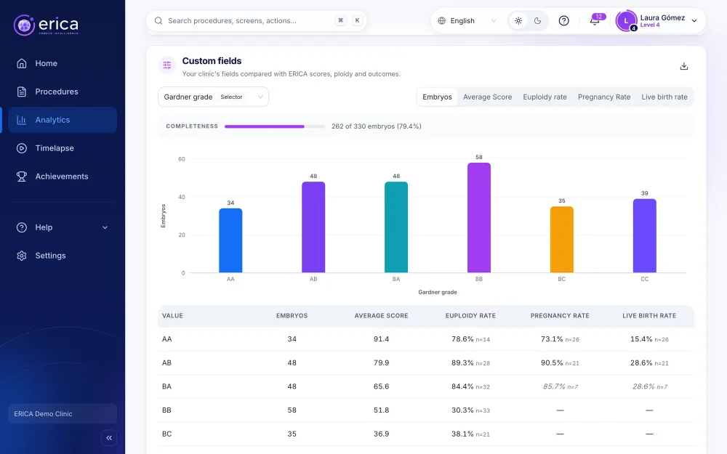Click the purple AB bar in chart
This screenshot has height=454, width=727.
pos(313,227)
